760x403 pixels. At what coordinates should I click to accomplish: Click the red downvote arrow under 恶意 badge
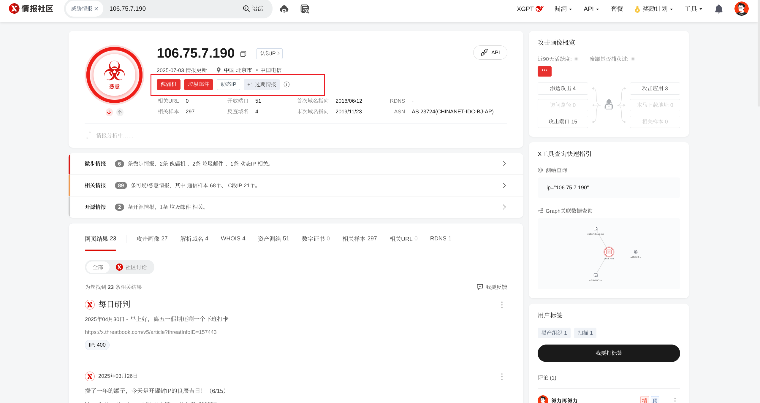[109, 112]
